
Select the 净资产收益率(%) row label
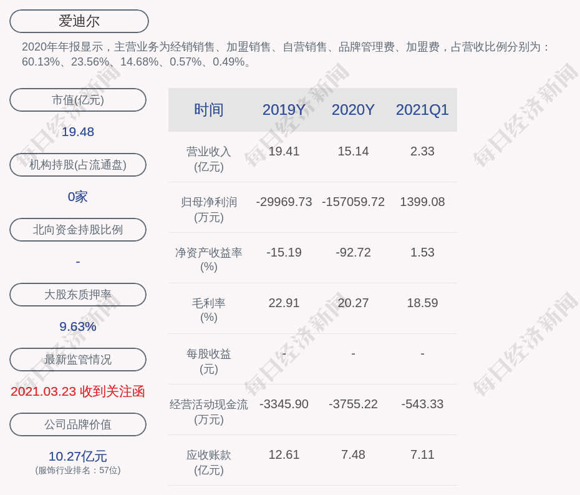point(208,259)
